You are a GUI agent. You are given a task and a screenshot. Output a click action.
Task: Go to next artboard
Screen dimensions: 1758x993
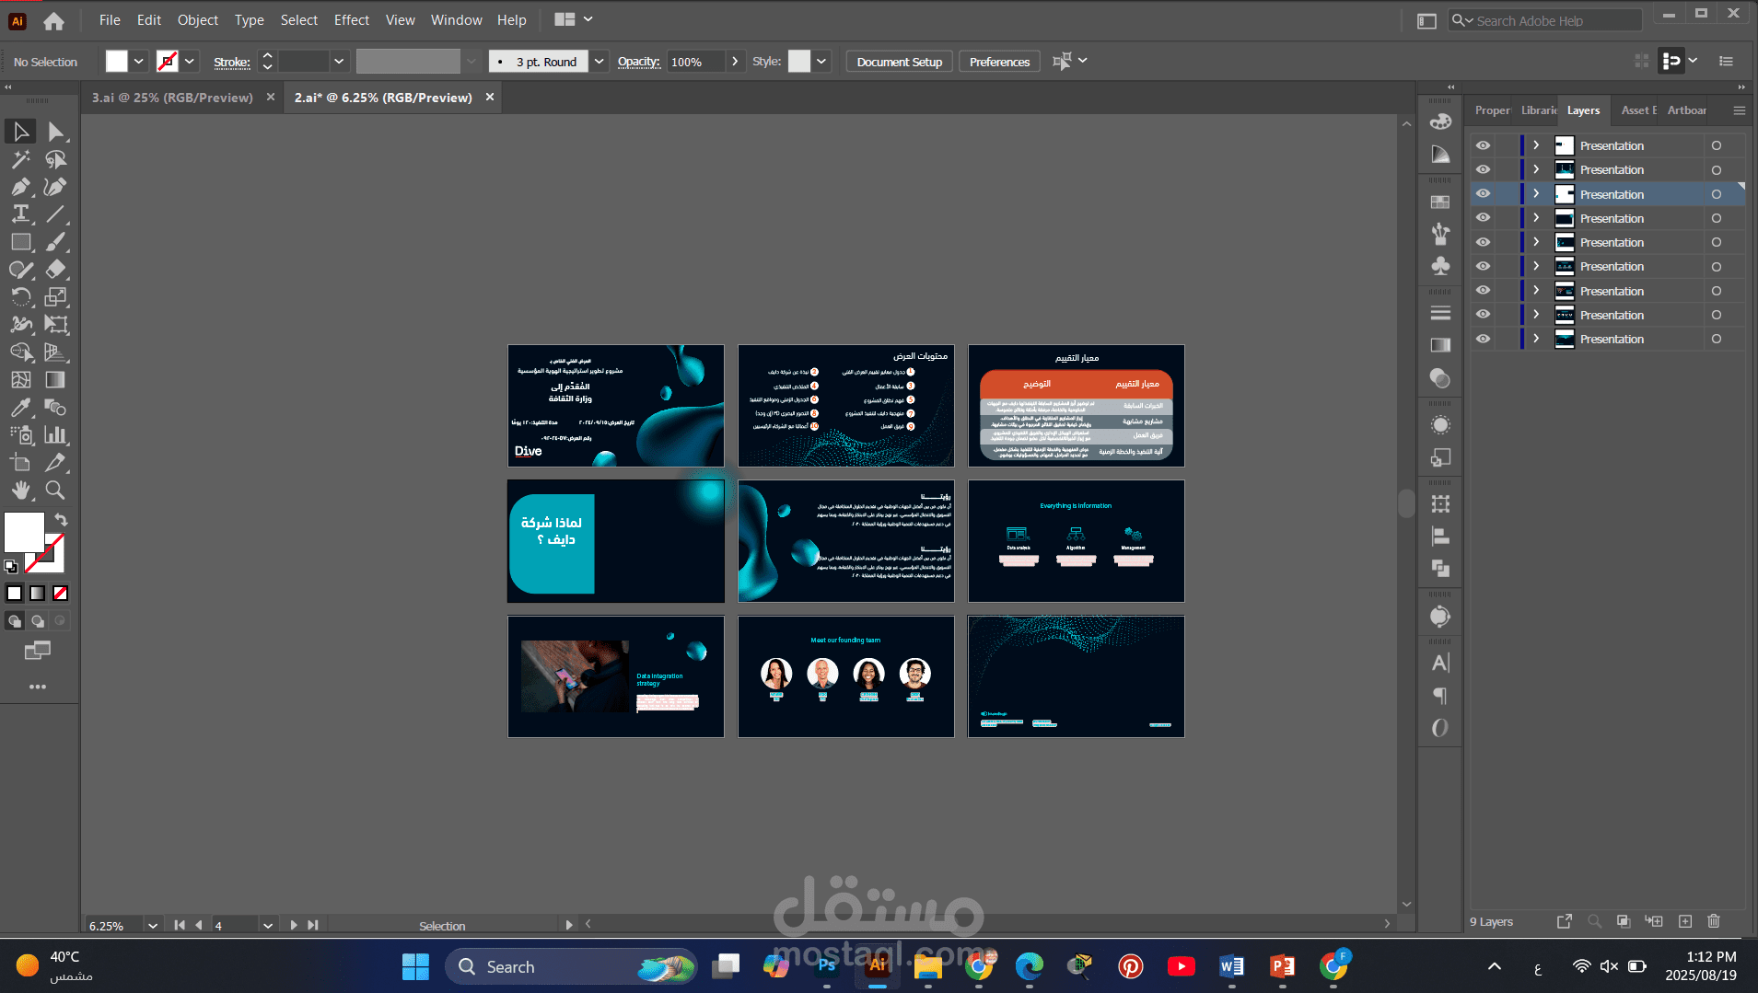293,926
